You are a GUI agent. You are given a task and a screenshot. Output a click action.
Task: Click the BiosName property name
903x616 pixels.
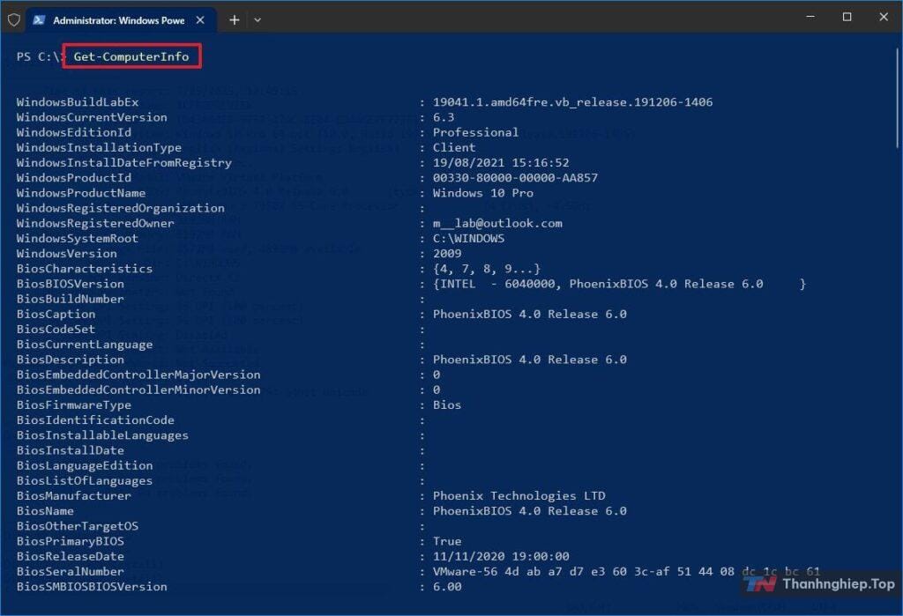click(x=45, y=511)
